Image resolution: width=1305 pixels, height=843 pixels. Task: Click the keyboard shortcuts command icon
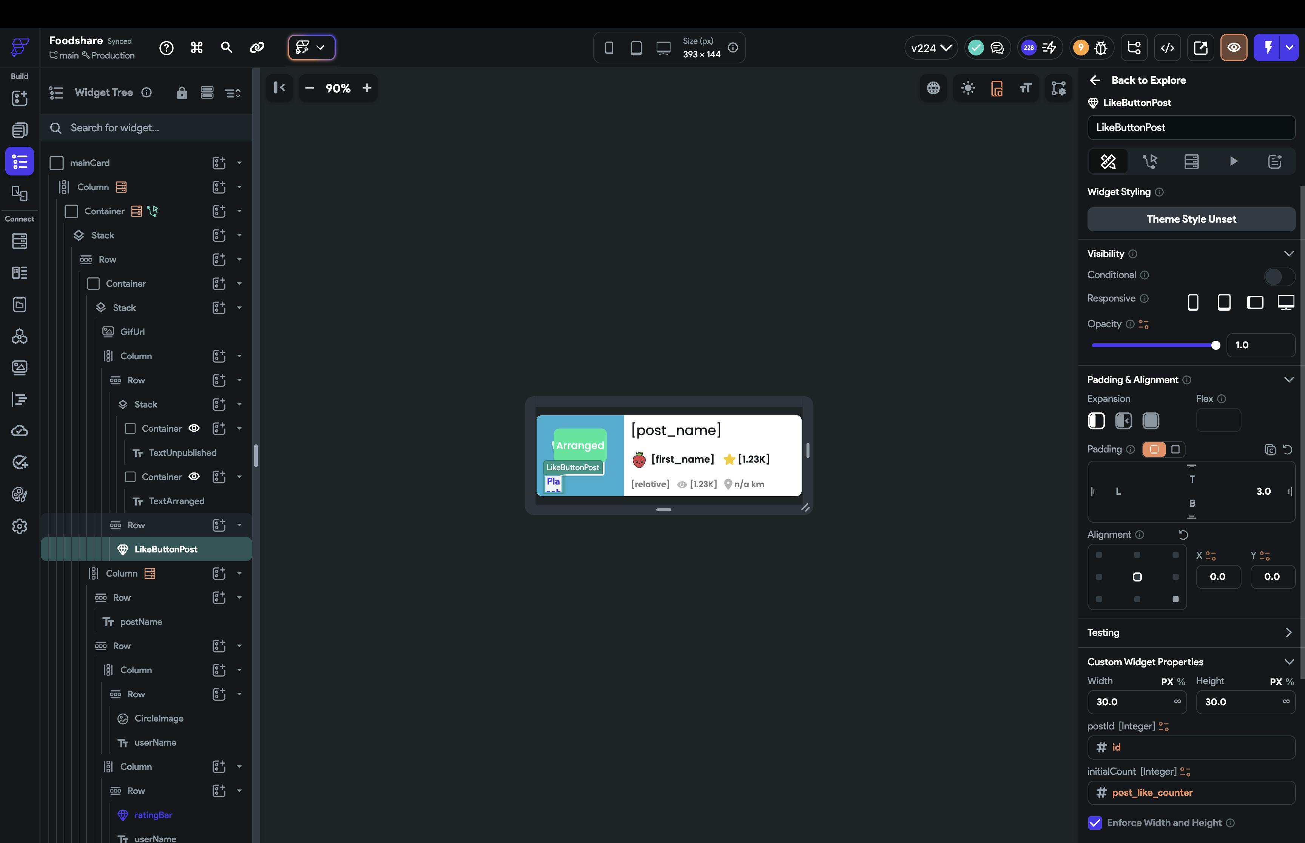[x=197, y=48]
